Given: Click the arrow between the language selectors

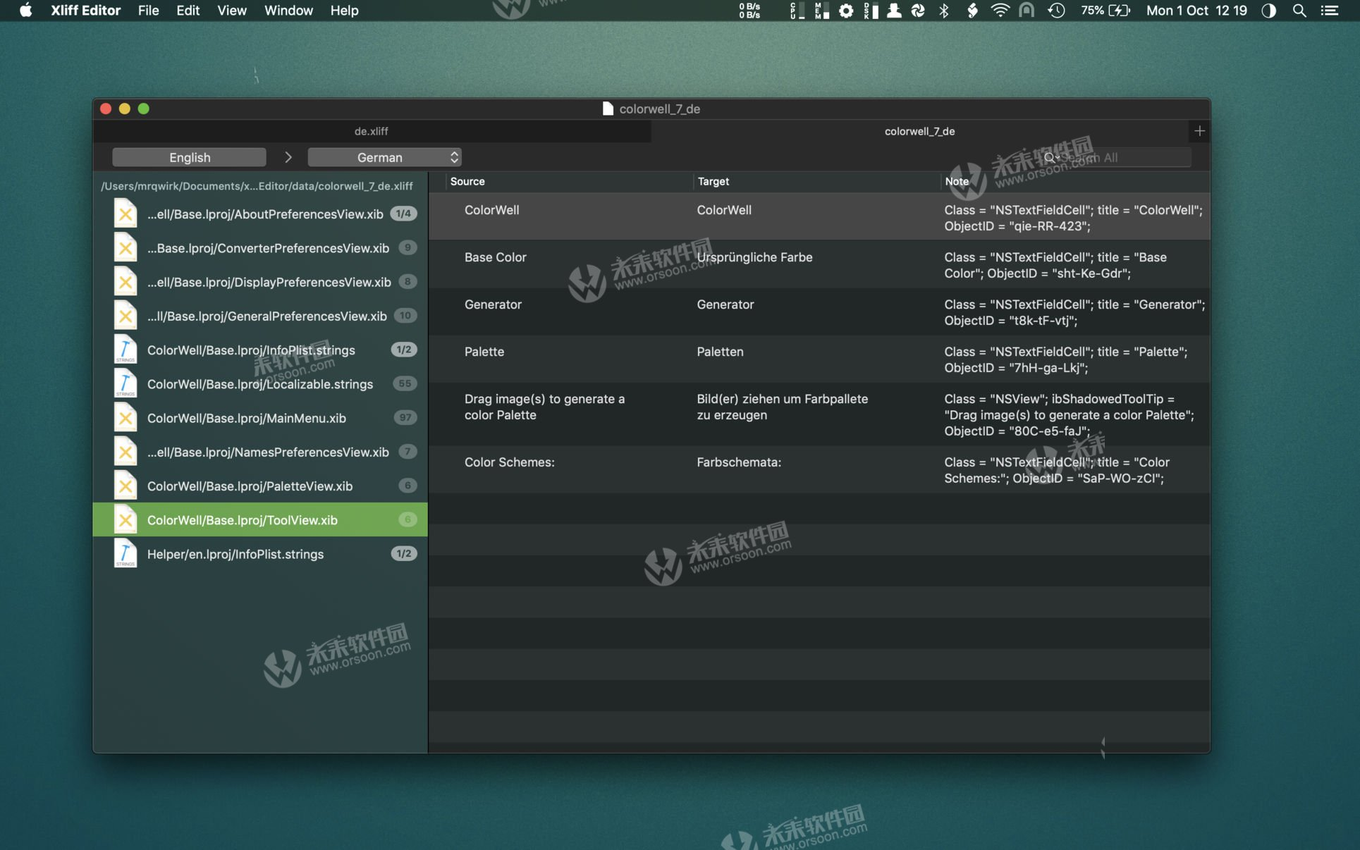Looking at the screenshot, I should (x=288, y=157).
